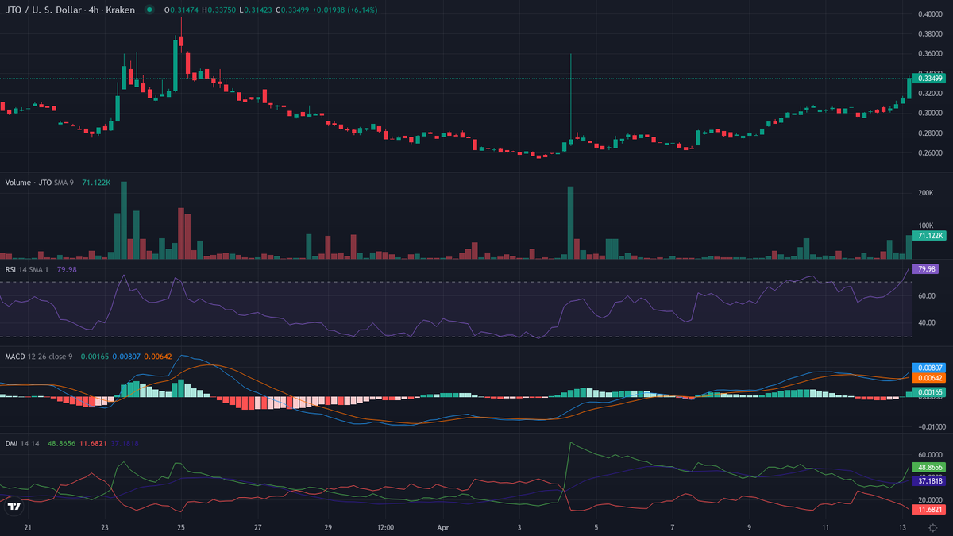Click the Low value L0.31423
Image resolution: width=953 pixels, height=536 pixels.
click(x=254, y=10)
